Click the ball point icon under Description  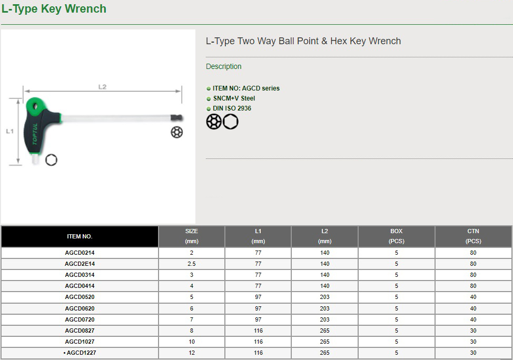214,122
